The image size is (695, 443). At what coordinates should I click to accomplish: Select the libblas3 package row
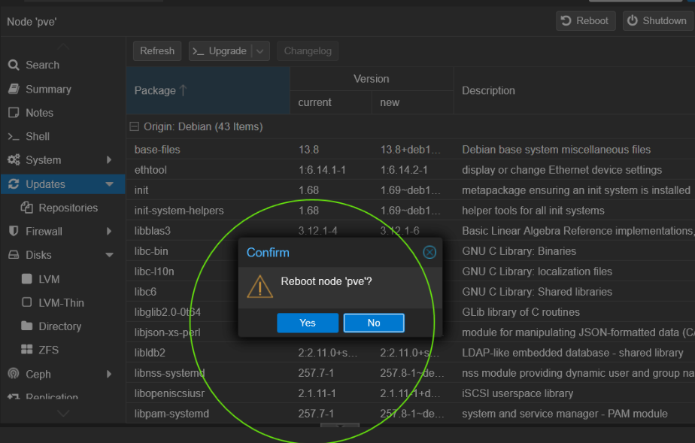tap(411, 231)
